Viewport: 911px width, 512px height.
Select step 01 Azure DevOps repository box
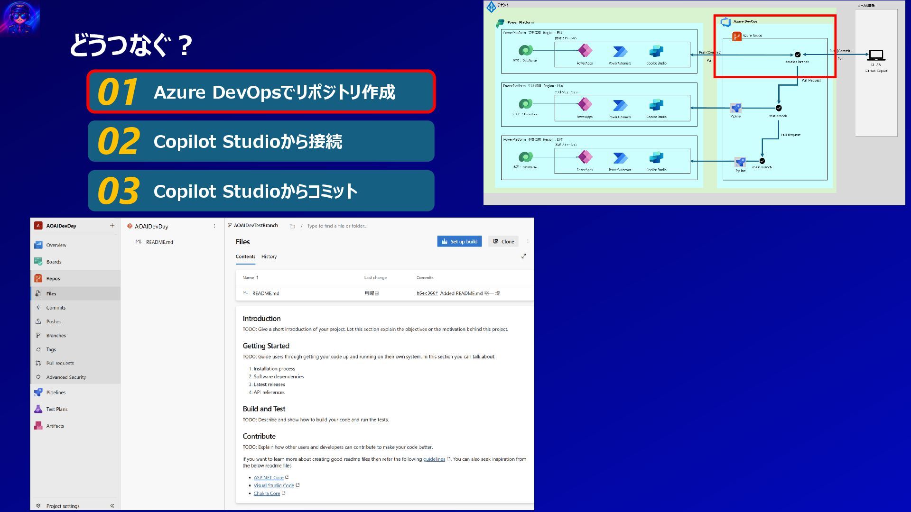click(261, 91)
